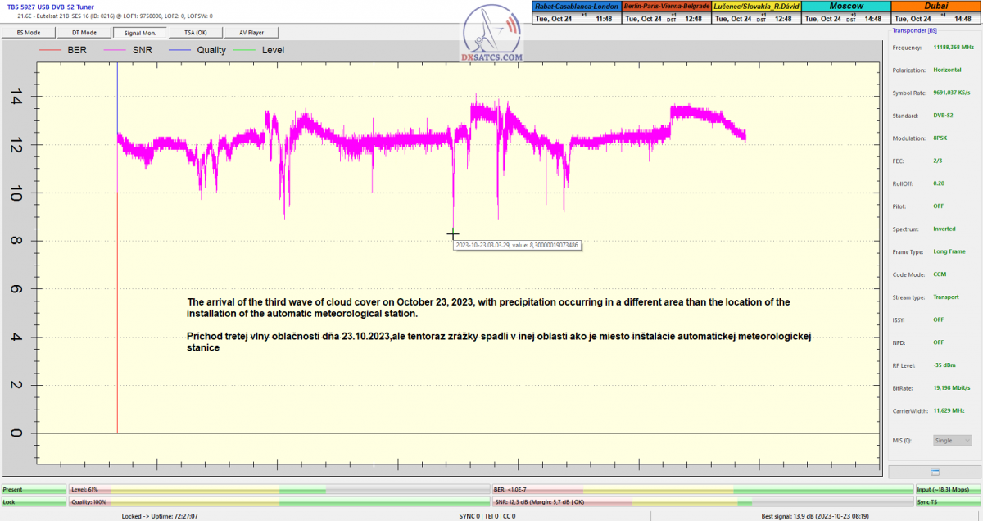Select the Signal Mon. tab
This screenshot has height=521, width=983.
pos(139,33)
